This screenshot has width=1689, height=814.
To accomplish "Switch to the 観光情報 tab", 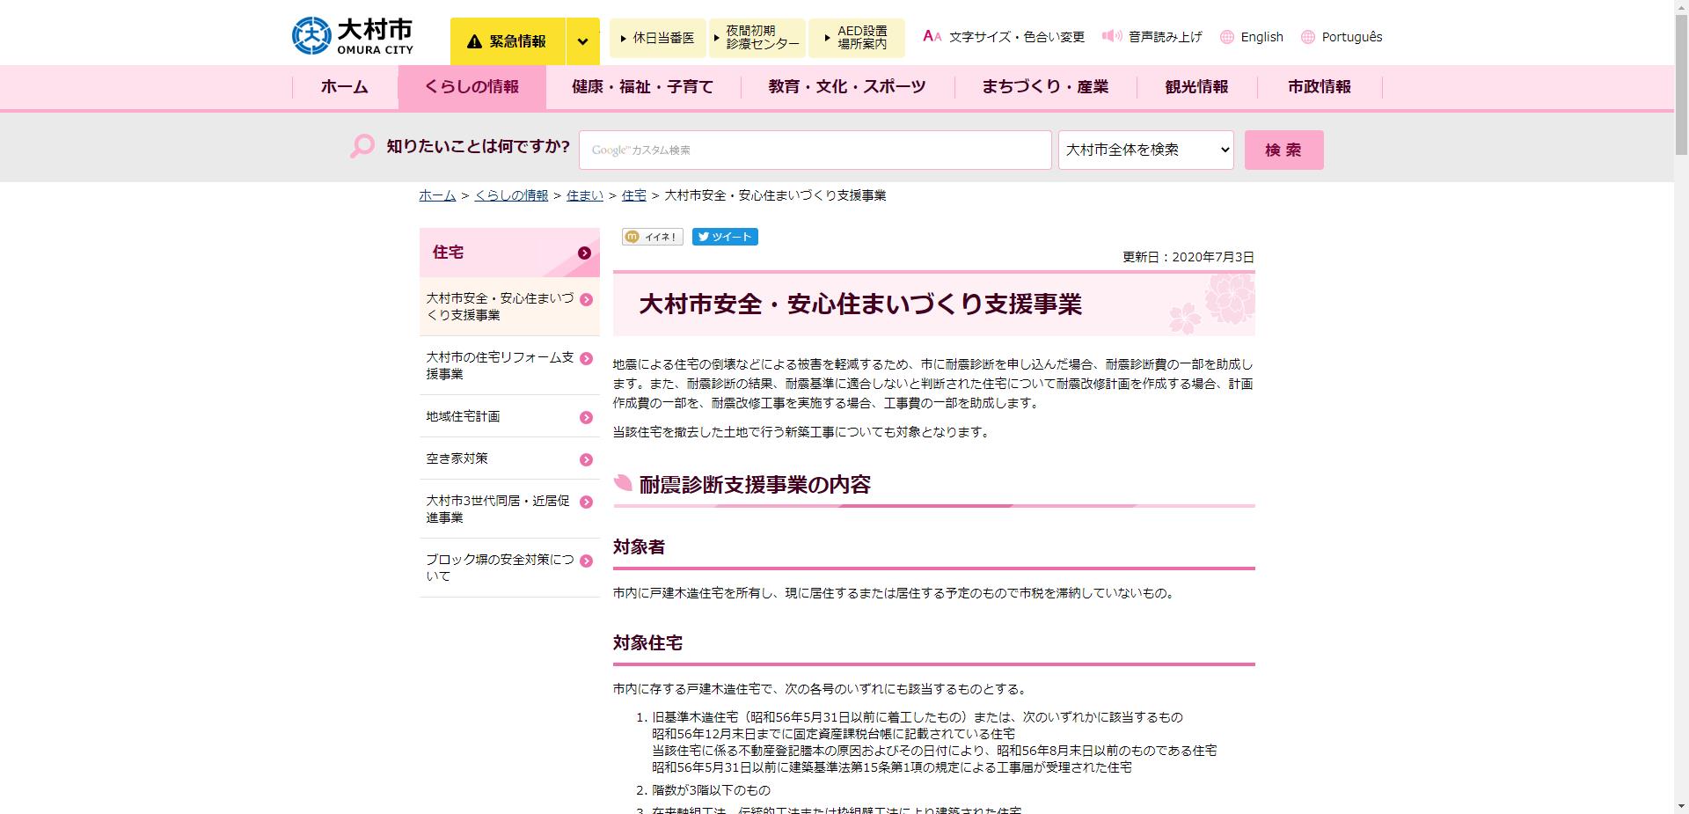I will click(x=1197, y=86).
